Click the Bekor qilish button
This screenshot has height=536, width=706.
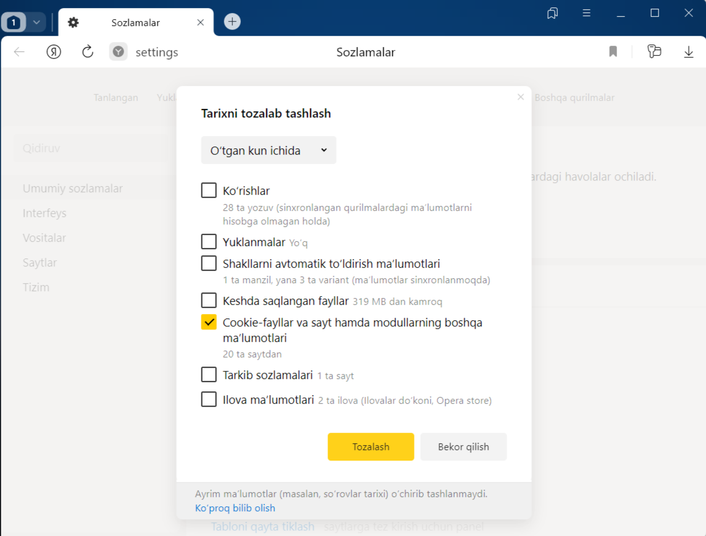pyautogui.click(x=463, y=447)
